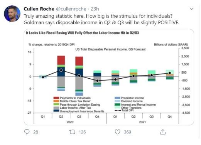Screen dimensions: 201x145
Task: Click the 126 retweet count
Action: pos(82,132)
